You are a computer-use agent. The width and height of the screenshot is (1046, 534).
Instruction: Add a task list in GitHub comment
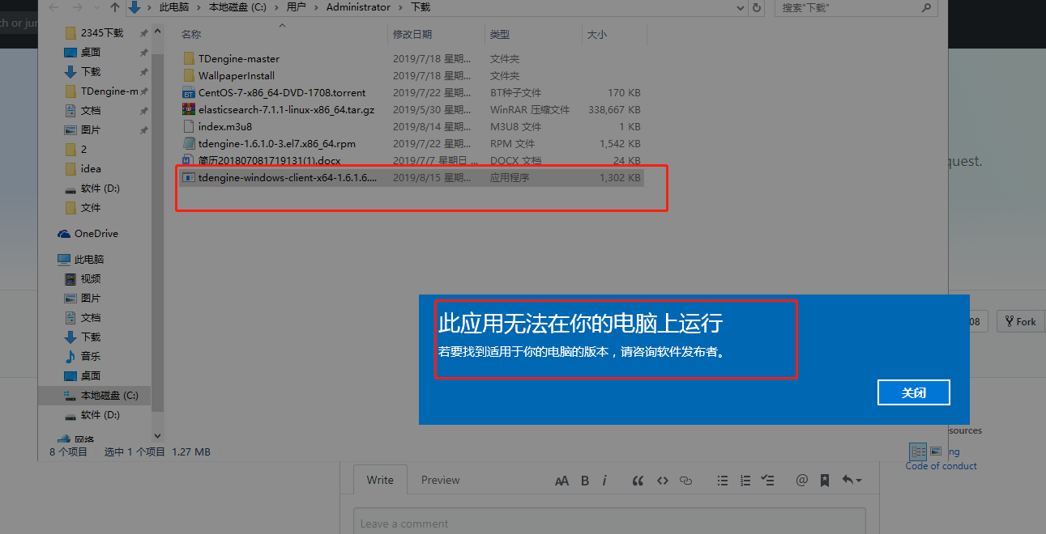point(769,481)
